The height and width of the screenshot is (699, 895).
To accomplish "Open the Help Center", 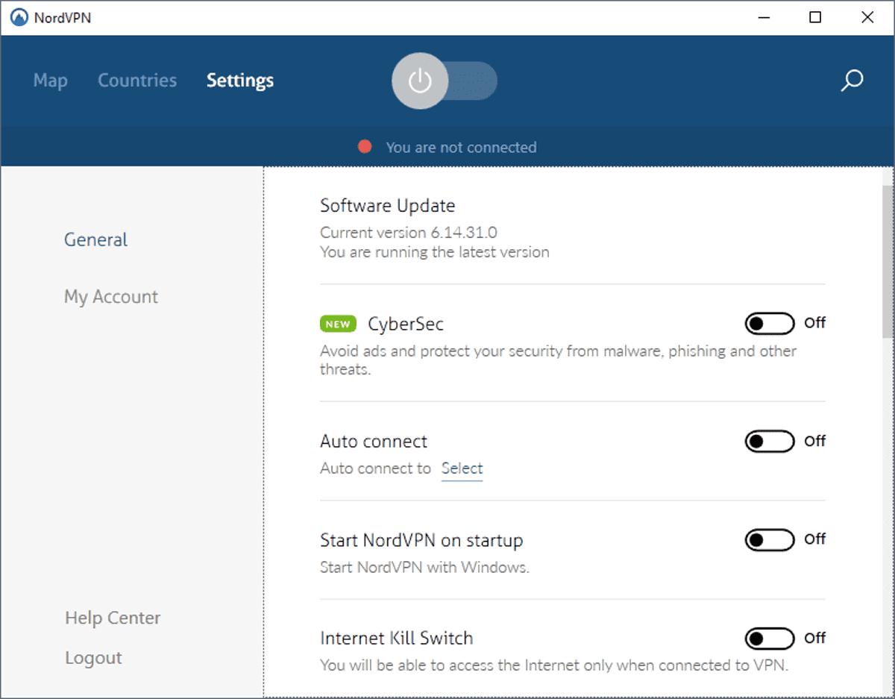I will coord(112,618).
